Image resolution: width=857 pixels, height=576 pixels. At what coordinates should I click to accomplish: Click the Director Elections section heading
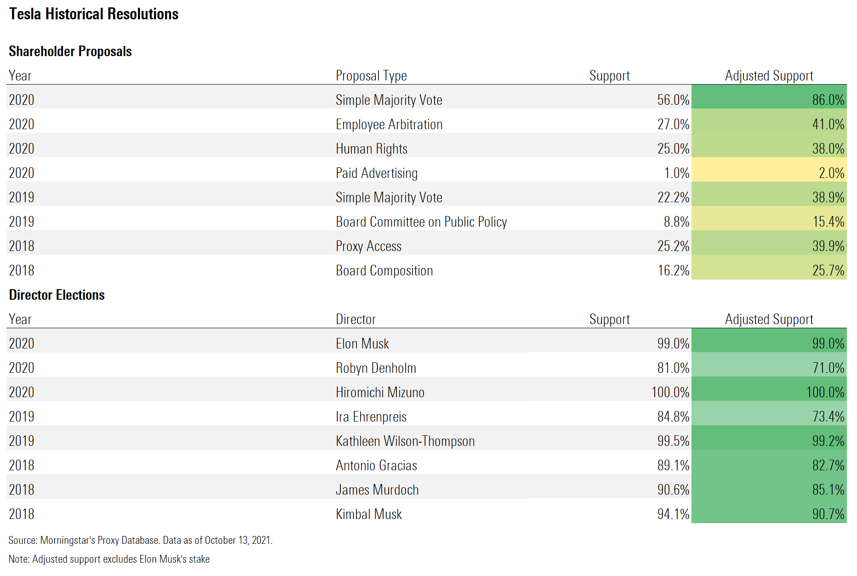[x=57, y=295]
